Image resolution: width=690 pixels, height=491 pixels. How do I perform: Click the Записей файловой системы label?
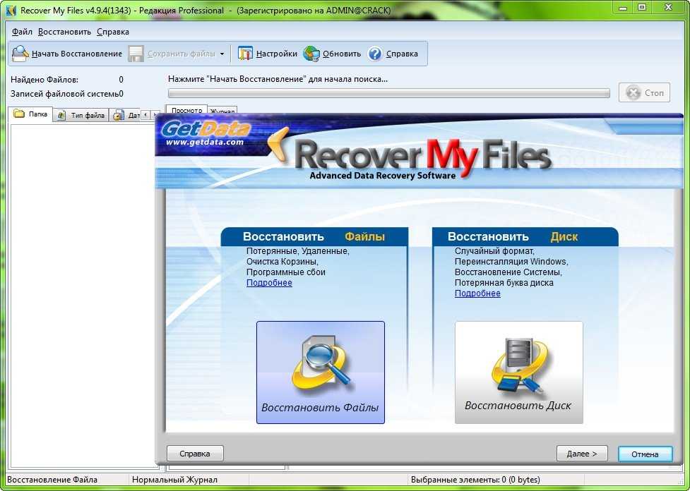click(65, 94)
